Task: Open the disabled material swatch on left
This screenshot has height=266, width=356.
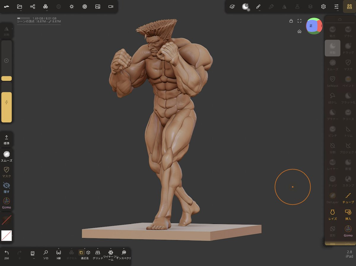Action: click(7, 220)
